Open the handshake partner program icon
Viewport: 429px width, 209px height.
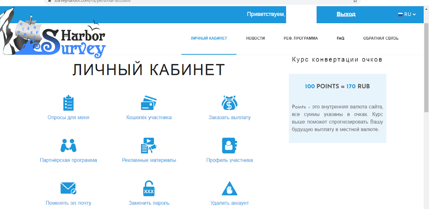[68, 146]
